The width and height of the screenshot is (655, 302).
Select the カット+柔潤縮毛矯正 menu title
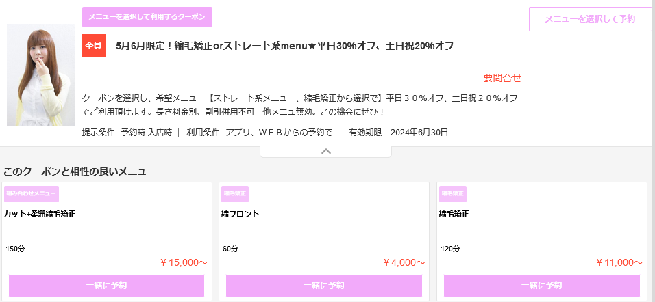click(x=40, y=214)
